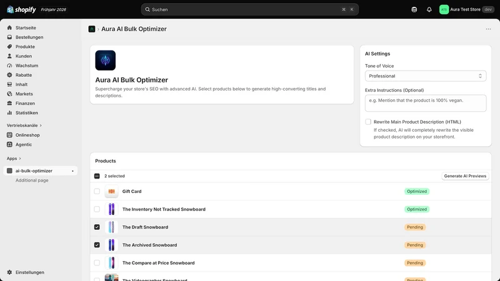Click the Gift Card thumbnail

point(111,192)
